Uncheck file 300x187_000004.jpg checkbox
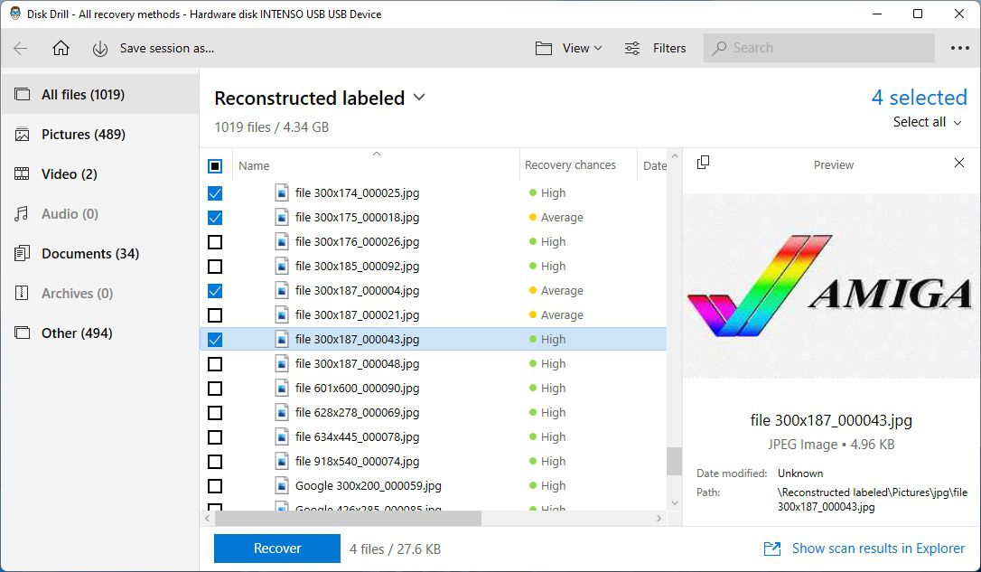This screenshot has height=572, width=981. (215, 291)
